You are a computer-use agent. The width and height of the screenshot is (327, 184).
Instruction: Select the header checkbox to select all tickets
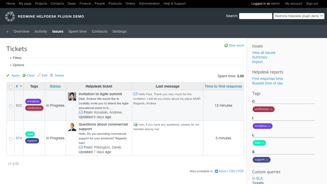(x=11, y=87)
